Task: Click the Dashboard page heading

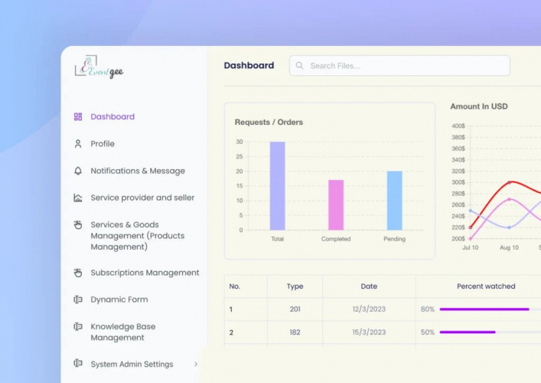Action: (249, 65)
